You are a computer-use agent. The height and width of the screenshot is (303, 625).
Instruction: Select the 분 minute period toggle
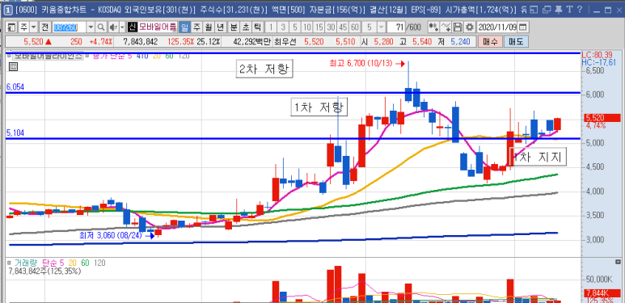click(234, 27)
